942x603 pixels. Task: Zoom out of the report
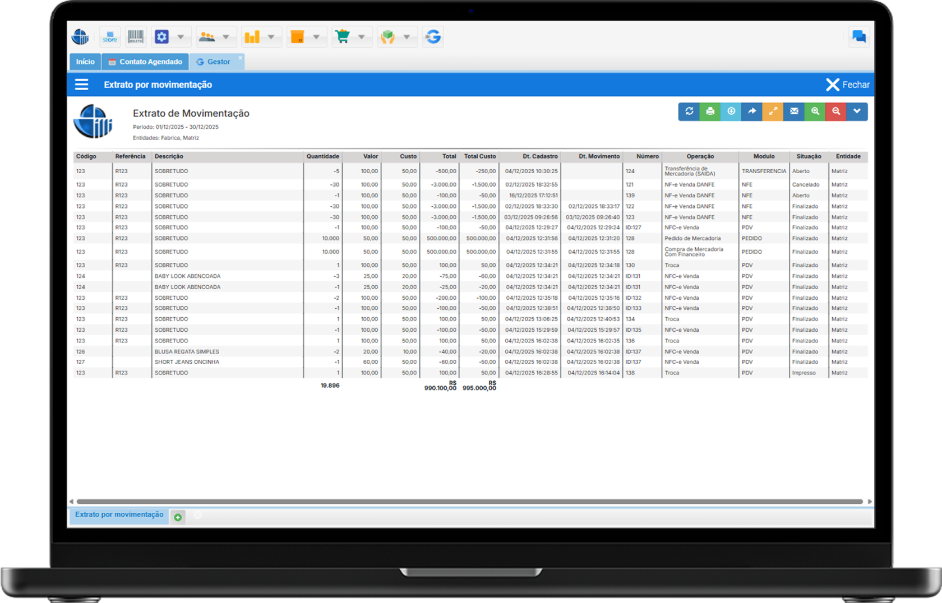[x=836, y=112]
